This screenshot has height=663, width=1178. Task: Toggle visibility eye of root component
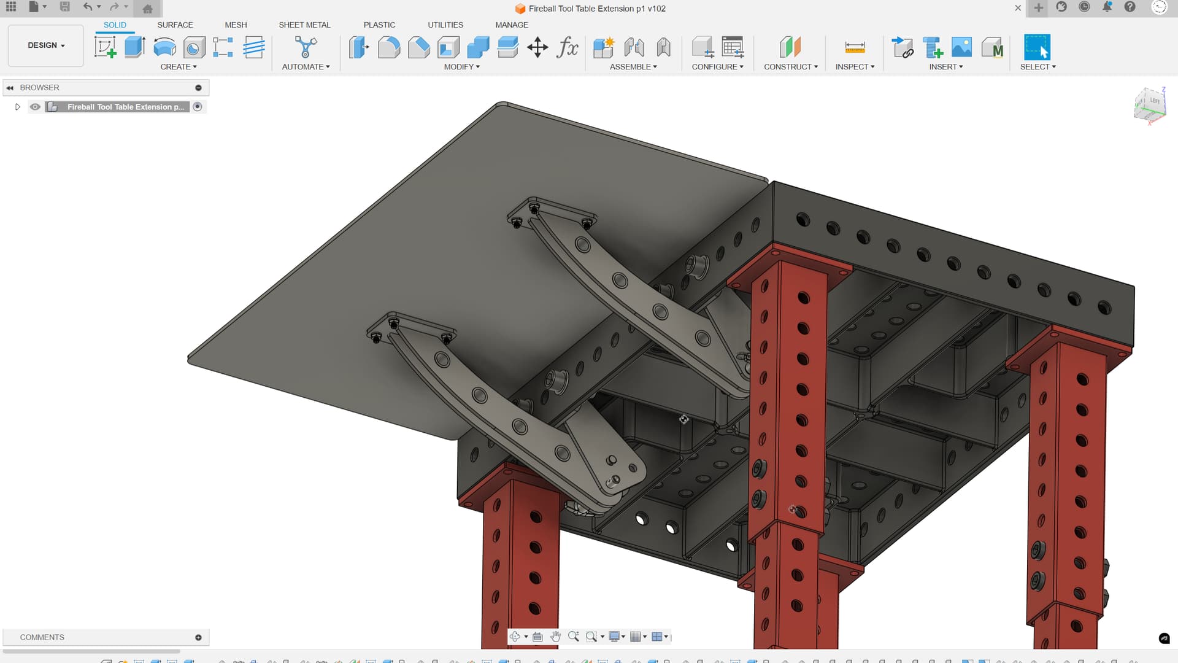tap(35, 107)
